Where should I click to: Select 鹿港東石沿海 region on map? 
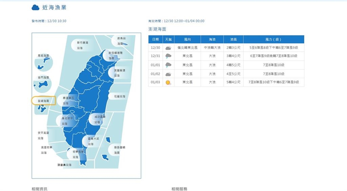68,100
